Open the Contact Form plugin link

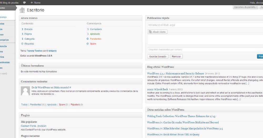point(28,126)
